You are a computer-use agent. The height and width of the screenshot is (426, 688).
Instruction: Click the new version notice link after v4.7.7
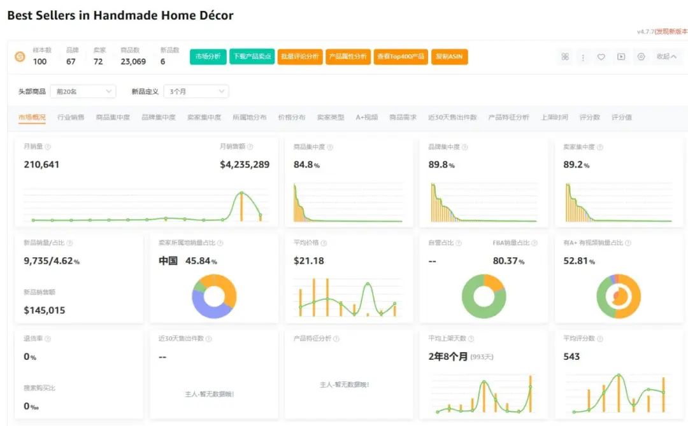coord(671,32)
